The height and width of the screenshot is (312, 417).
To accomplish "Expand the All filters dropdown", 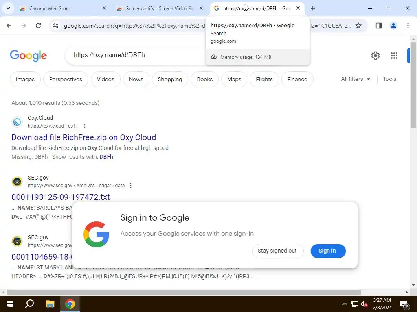I will click(356, 79).
